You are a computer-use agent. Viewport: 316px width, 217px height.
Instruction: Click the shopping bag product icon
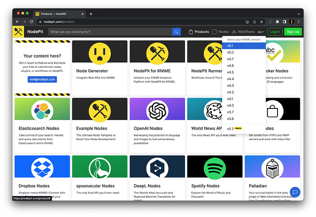point(272,111)
